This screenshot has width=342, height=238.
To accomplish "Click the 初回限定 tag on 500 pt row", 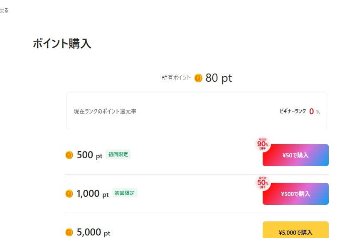I will (118, 154).
